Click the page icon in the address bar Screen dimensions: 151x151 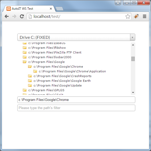(x=30, y=16)
